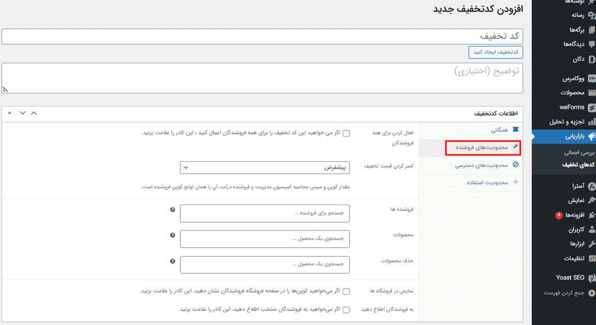This screenshot has height=325, width=596.
Task: Click the Appearance (نمایش) brush icon
Action: pos(592,200)
